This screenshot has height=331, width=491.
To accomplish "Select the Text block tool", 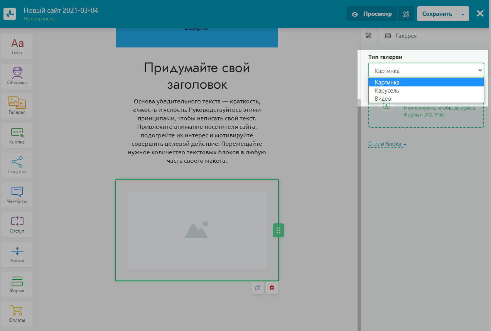I will pyautogui.click(x=17, y=46).
